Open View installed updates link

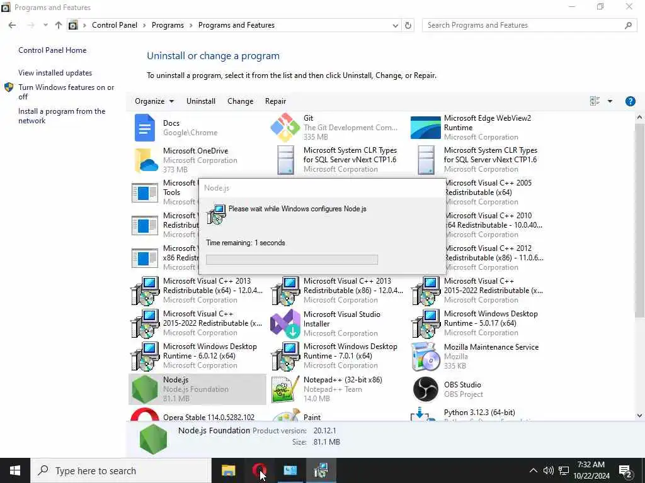[x=55, y=73]
